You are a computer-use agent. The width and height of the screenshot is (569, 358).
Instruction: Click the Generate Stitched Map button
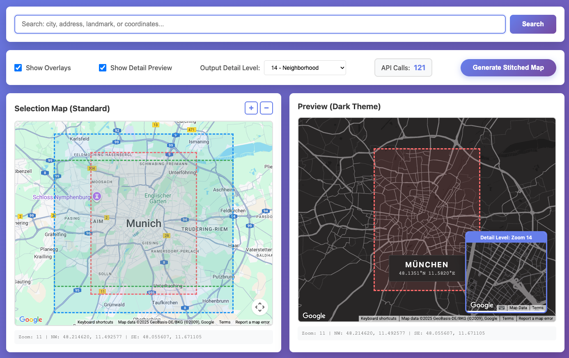pos(508,68)
